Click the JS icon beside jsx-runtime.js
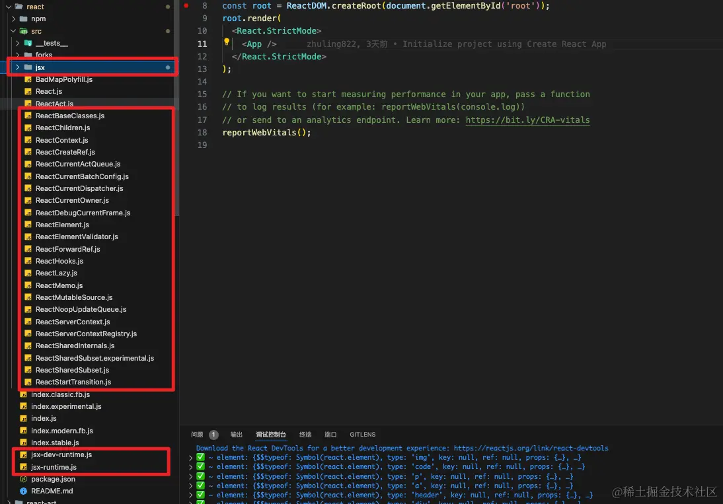Viewport: 723px width, 504px height. point(24,467)
